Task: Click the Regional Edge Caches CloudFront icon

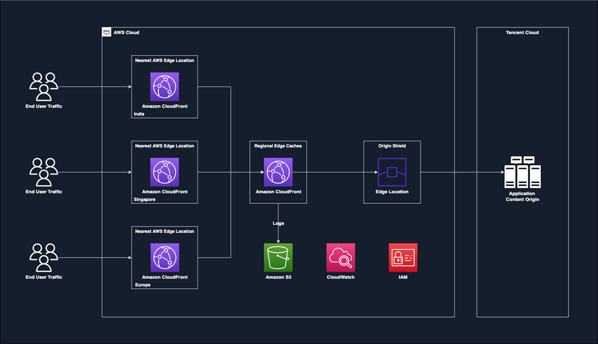Action: click(x=278, y=172)
